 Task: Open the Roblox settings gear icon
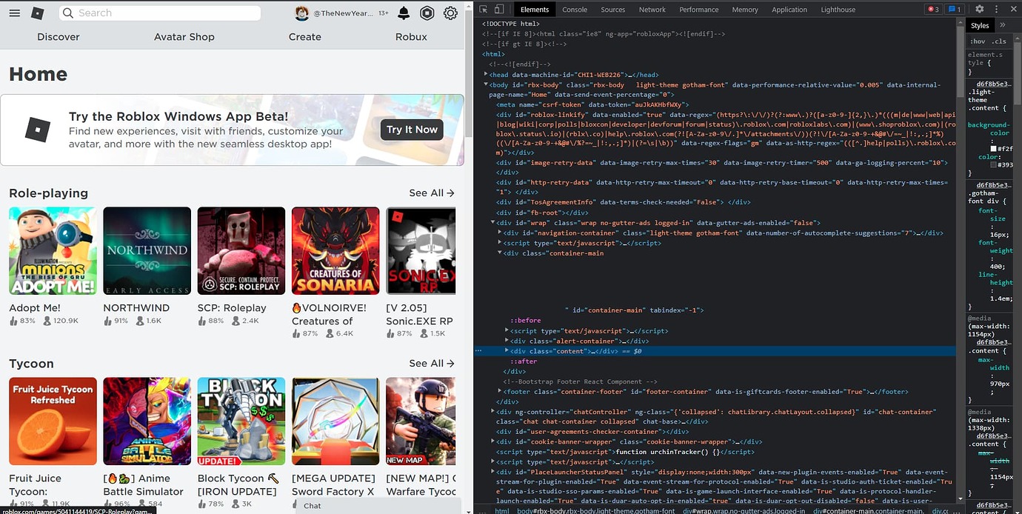point(450,13)
